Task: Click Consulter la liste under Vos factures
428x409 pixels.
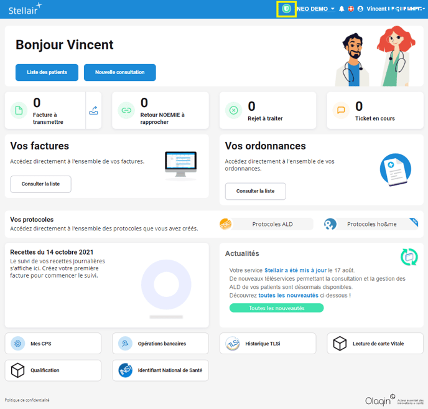Action: (40, 184)
